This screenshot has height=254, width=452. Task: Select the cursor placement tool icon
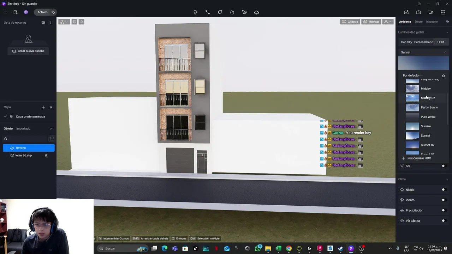point(244,12)
